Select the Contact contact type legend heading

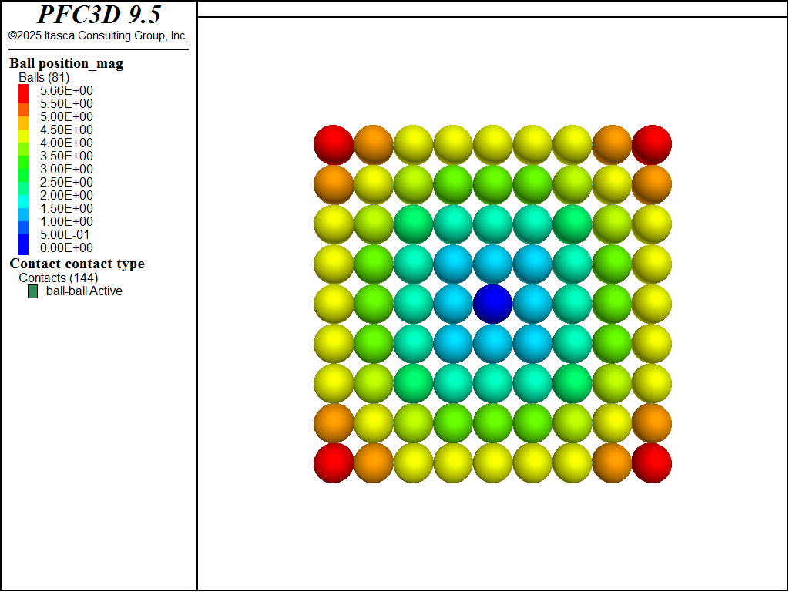[x=77, y=264]
